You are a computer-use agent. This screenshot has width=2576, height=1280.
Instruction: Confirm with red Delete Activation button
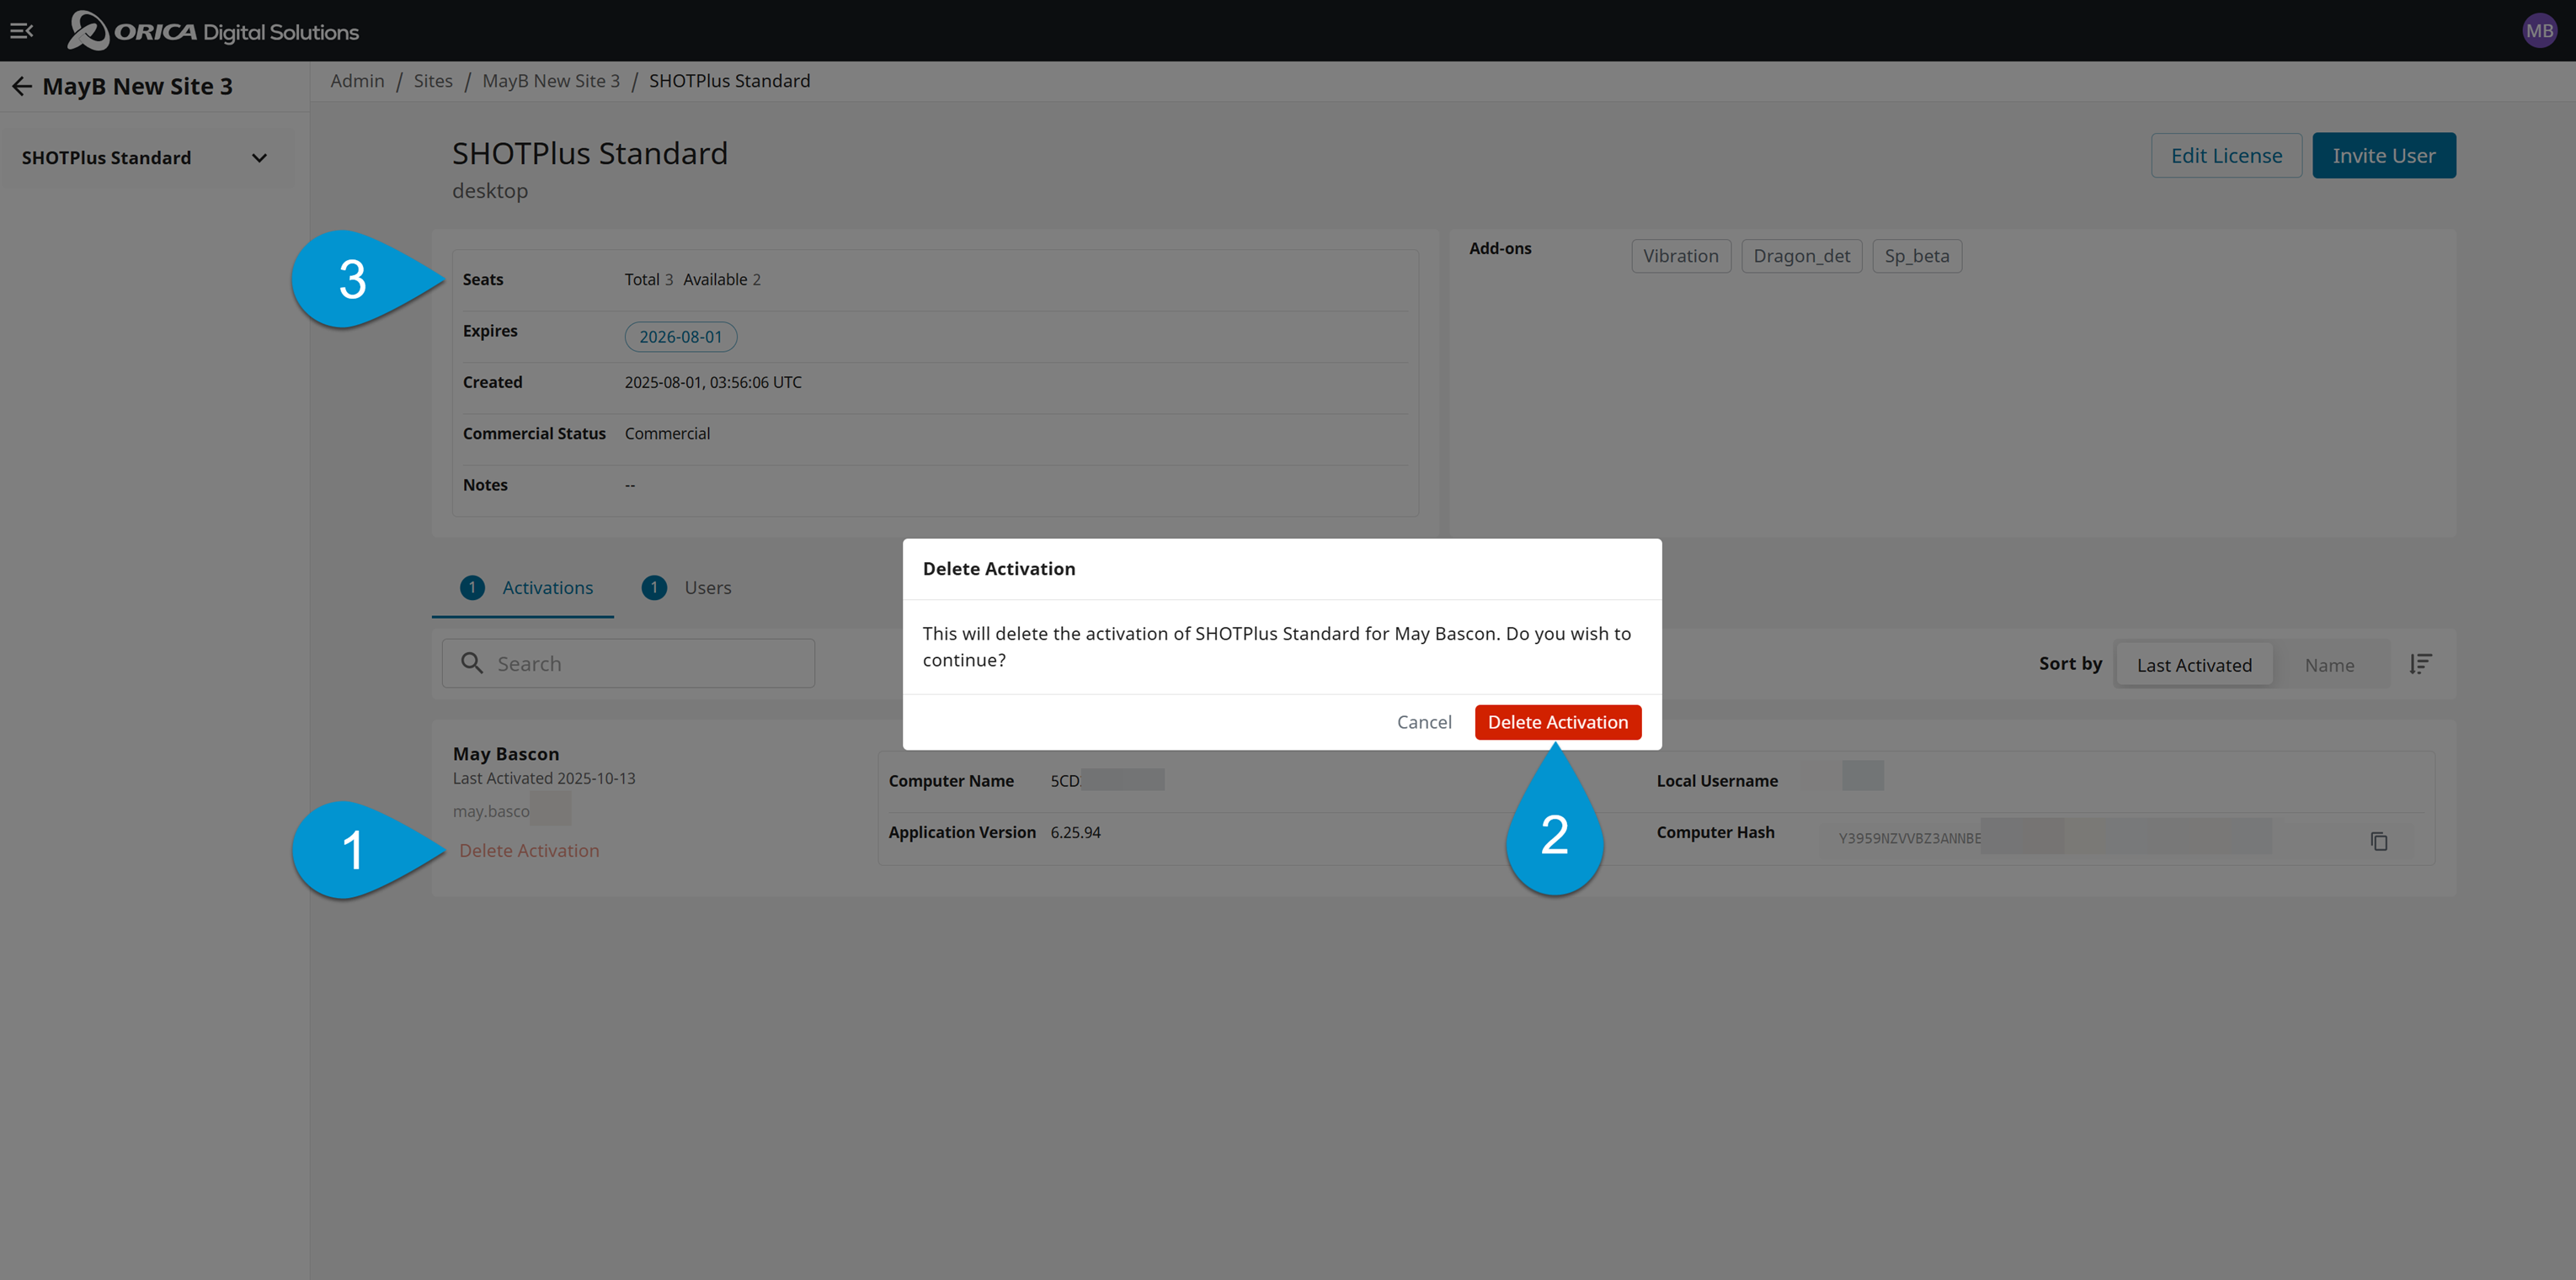(x=1557, y=722)
